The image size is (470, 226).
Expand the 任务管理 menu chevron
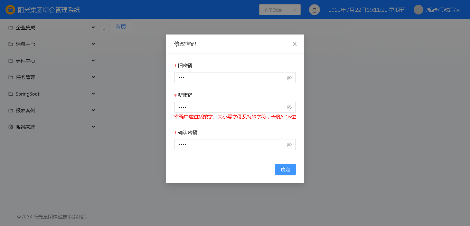tap(93, 77)
